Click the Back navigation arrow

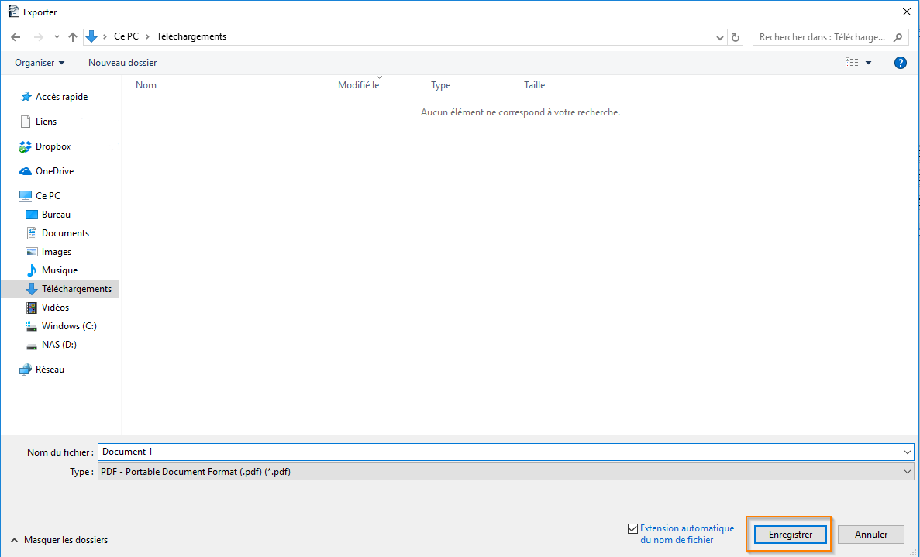[x=16, y=37]
